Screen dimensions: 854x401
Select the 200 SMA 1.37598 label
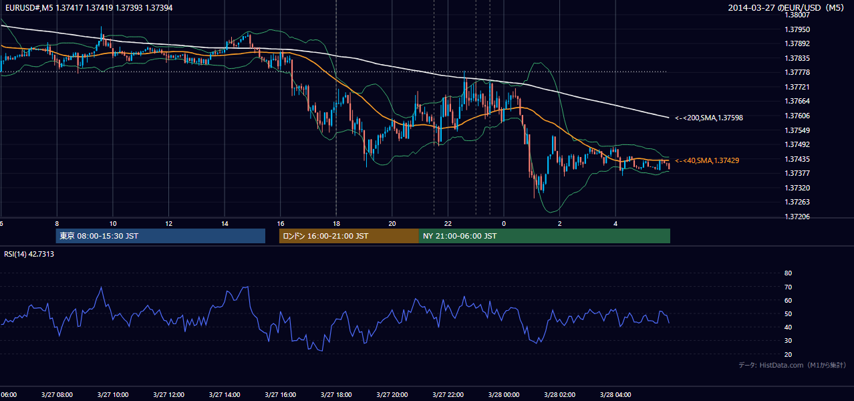[x=709, y=118]
